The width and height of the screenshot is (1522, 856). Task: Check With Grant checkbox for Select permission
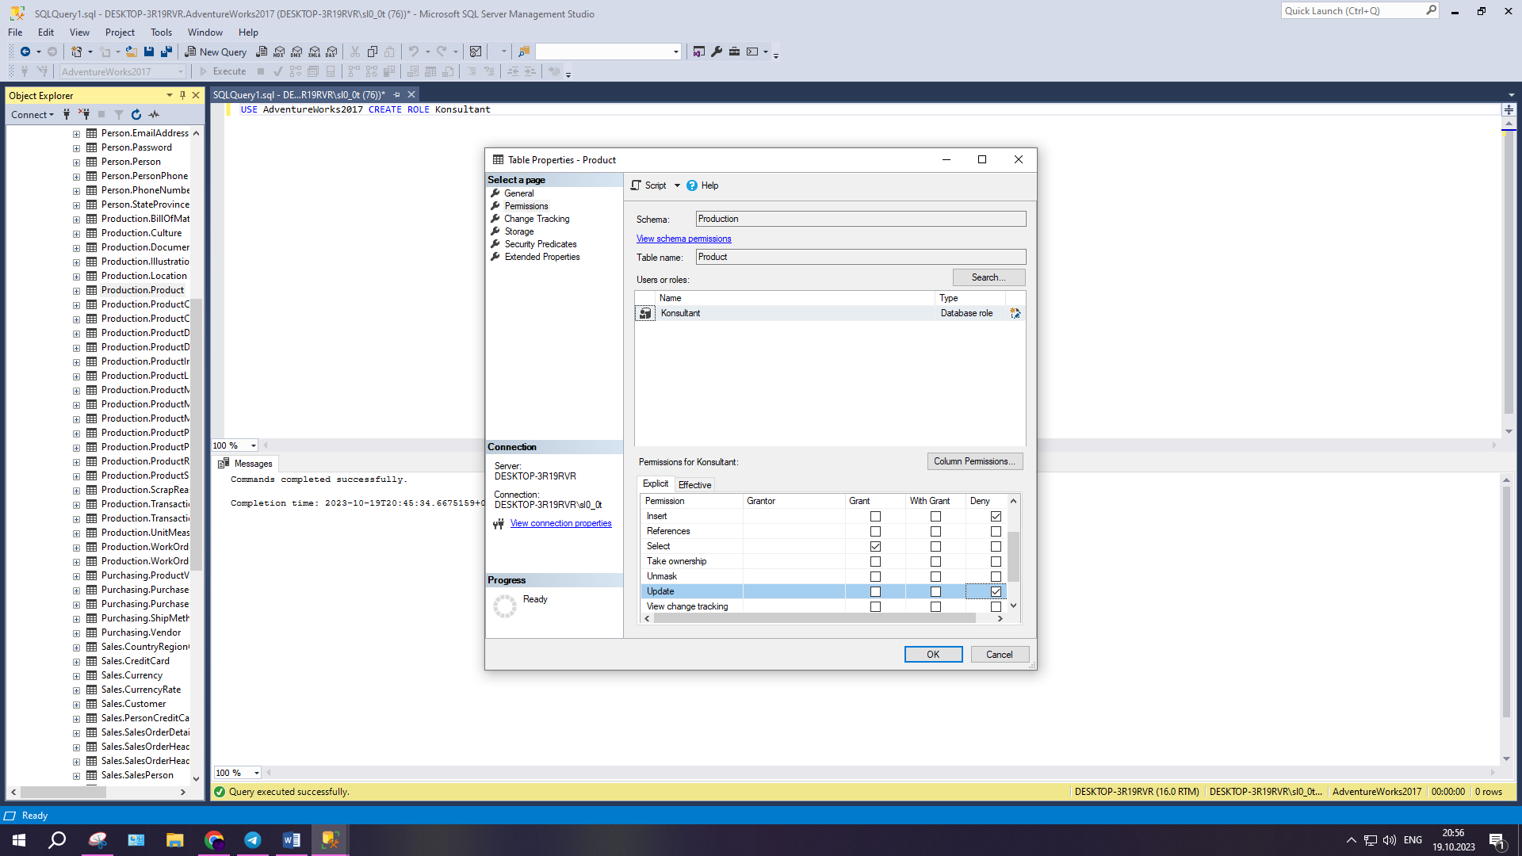(x=935, y=547)
